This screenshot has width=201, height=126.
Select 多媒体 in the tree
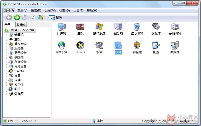click(19, 57)
